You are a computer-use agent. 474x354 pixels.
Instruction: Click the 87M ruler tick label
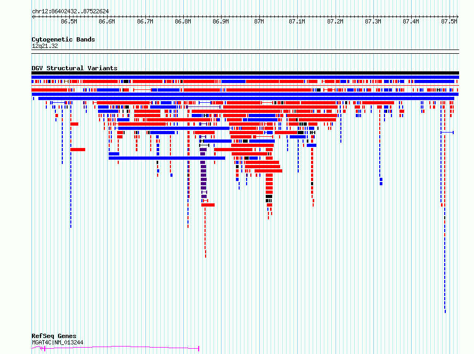coord(259,21)
